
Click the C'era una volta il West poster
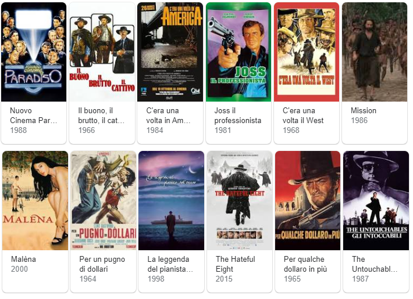point(307,52)
